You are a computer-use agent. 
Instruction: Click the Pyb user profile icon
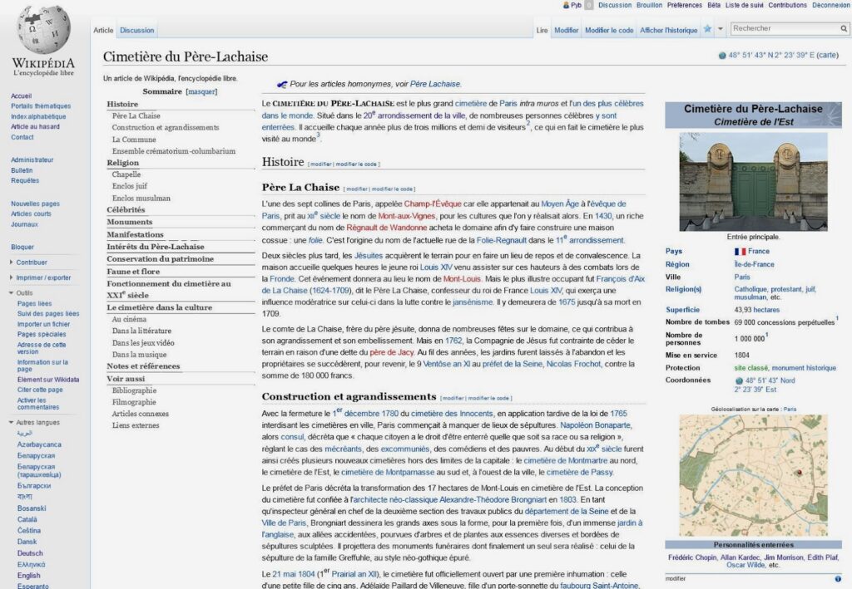point(567,5)
